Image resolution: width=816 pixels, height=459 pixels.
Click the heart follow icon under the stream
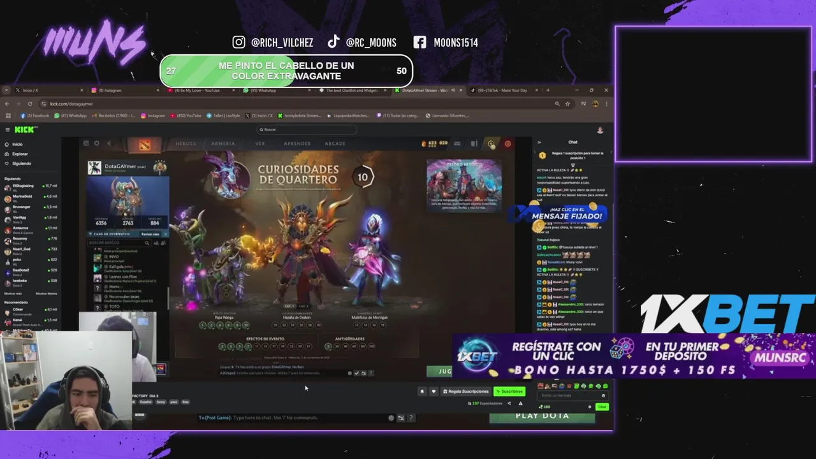click(x=433, y=391)
